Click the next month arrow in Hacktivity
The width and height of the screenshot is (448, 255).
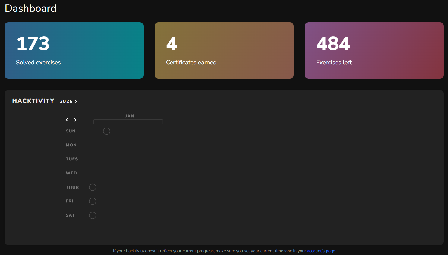[75, 120]
